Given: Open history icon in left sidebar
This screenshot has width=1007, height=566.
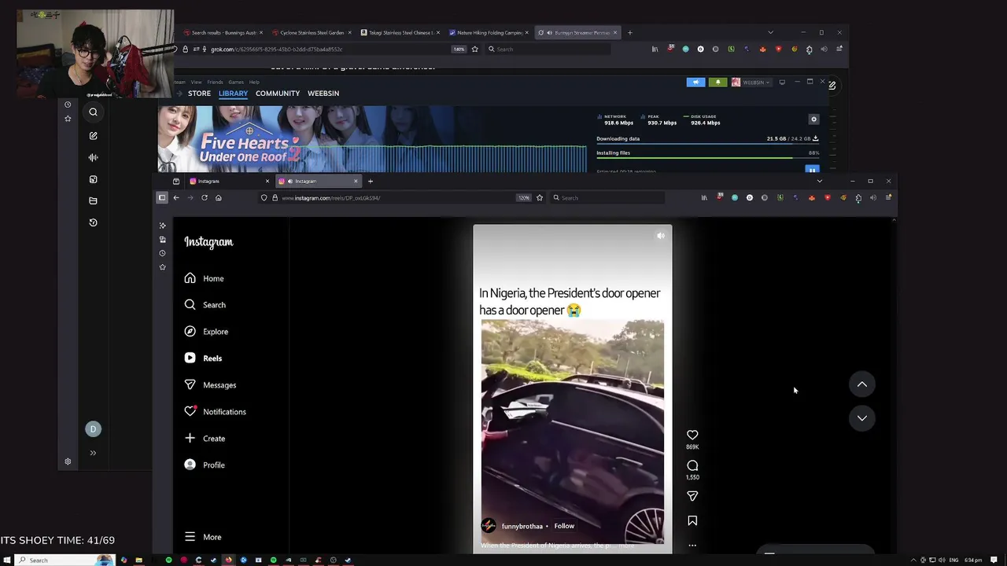Looking at the screenshot, I should click(93, 222).
